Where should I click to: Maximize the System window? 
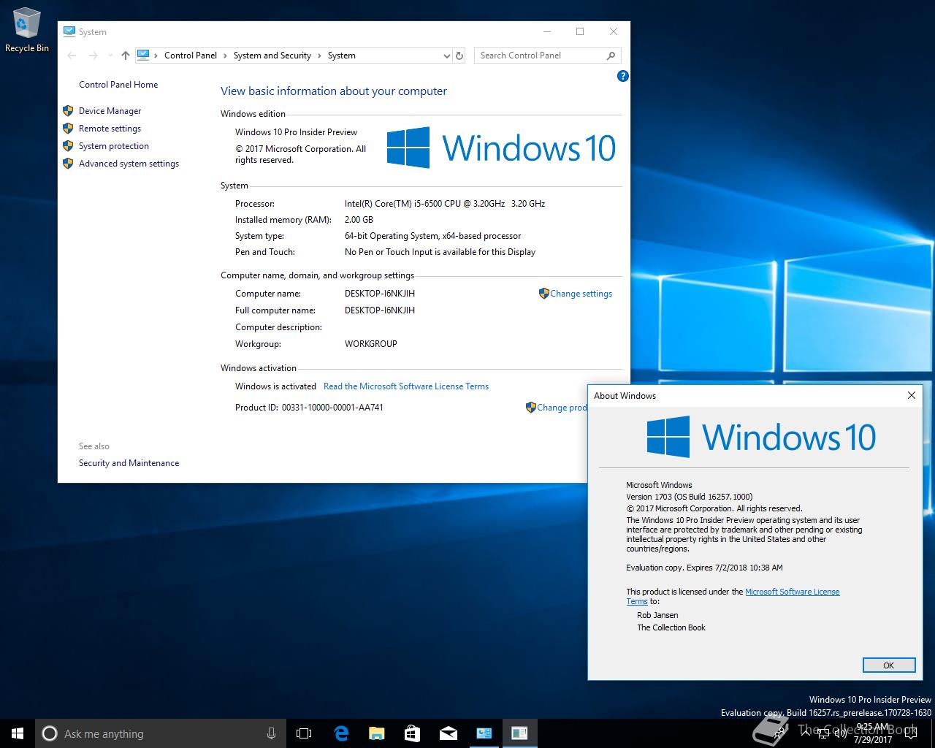580,31
